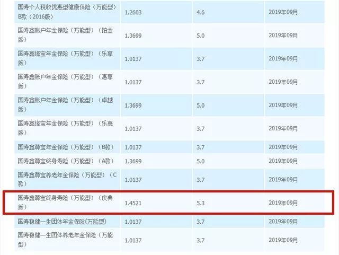The width and height of the screenshot is (339, 255).
Task: Click 2019年09月 in the 乐享版 row
Action: tap(283, 59)
